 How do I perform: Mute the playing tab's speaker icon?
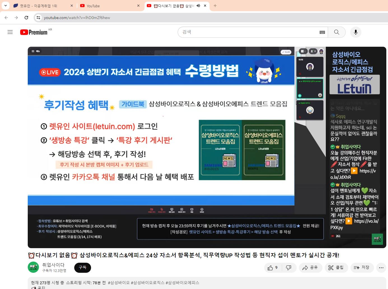(x=198, y=6)
